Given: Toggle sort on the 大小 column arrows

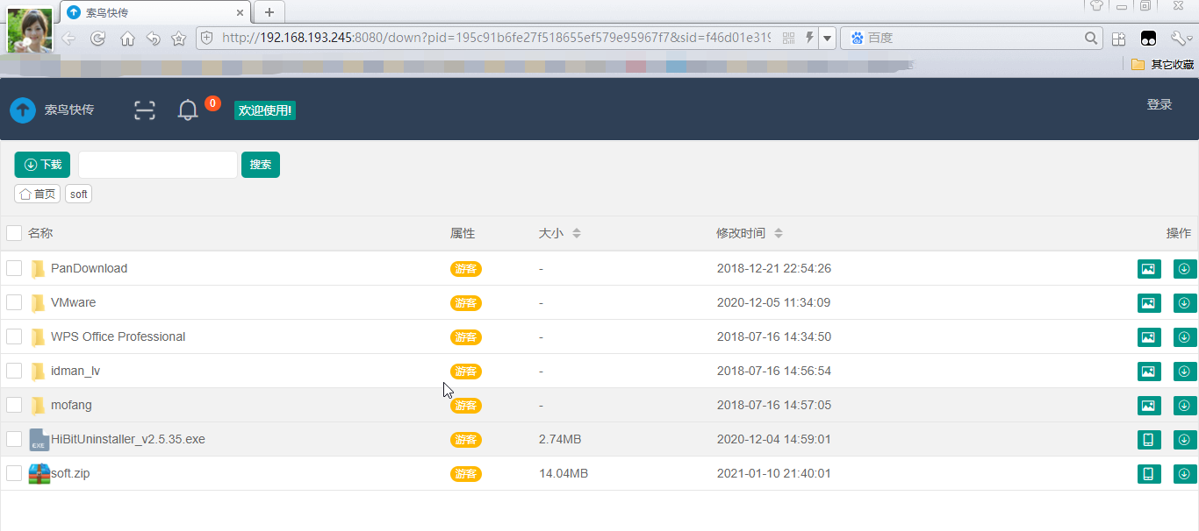Looking at the screenshot, I should [577, 233].
